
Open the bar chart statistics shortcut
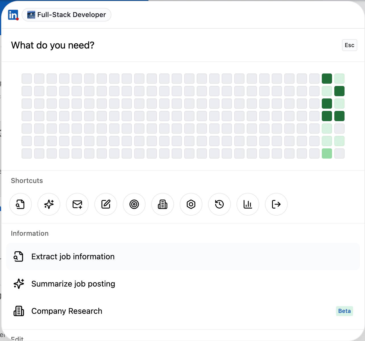click(248, 204)
